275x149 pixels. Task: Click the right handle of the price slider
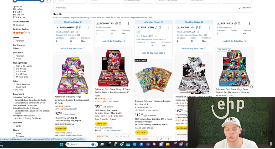pos(42,1)
